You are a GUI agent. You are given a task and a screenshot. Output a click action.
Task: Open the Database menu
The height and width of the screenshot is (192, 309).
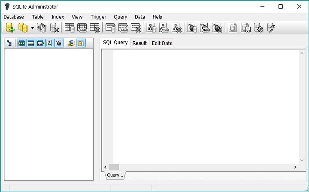tap(14, 17)
